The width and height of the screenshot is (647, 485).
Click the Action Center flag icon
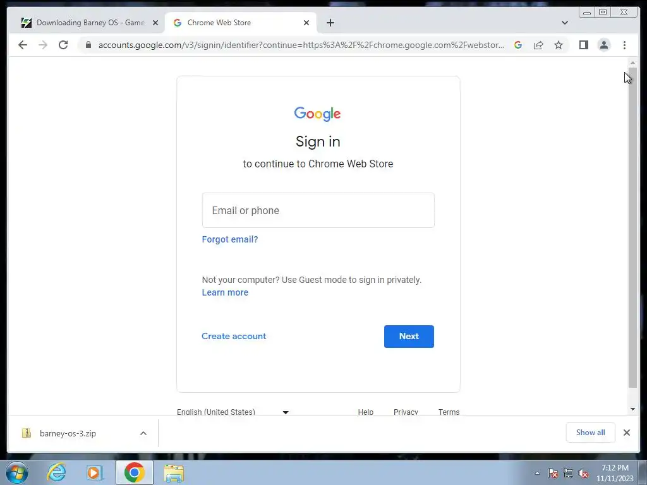[553, 473]
